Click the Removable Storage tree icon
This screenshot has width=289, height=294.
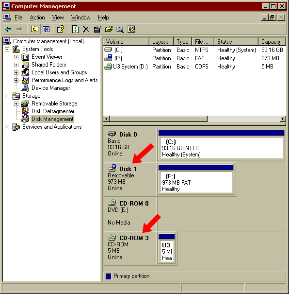click(25, 104)
